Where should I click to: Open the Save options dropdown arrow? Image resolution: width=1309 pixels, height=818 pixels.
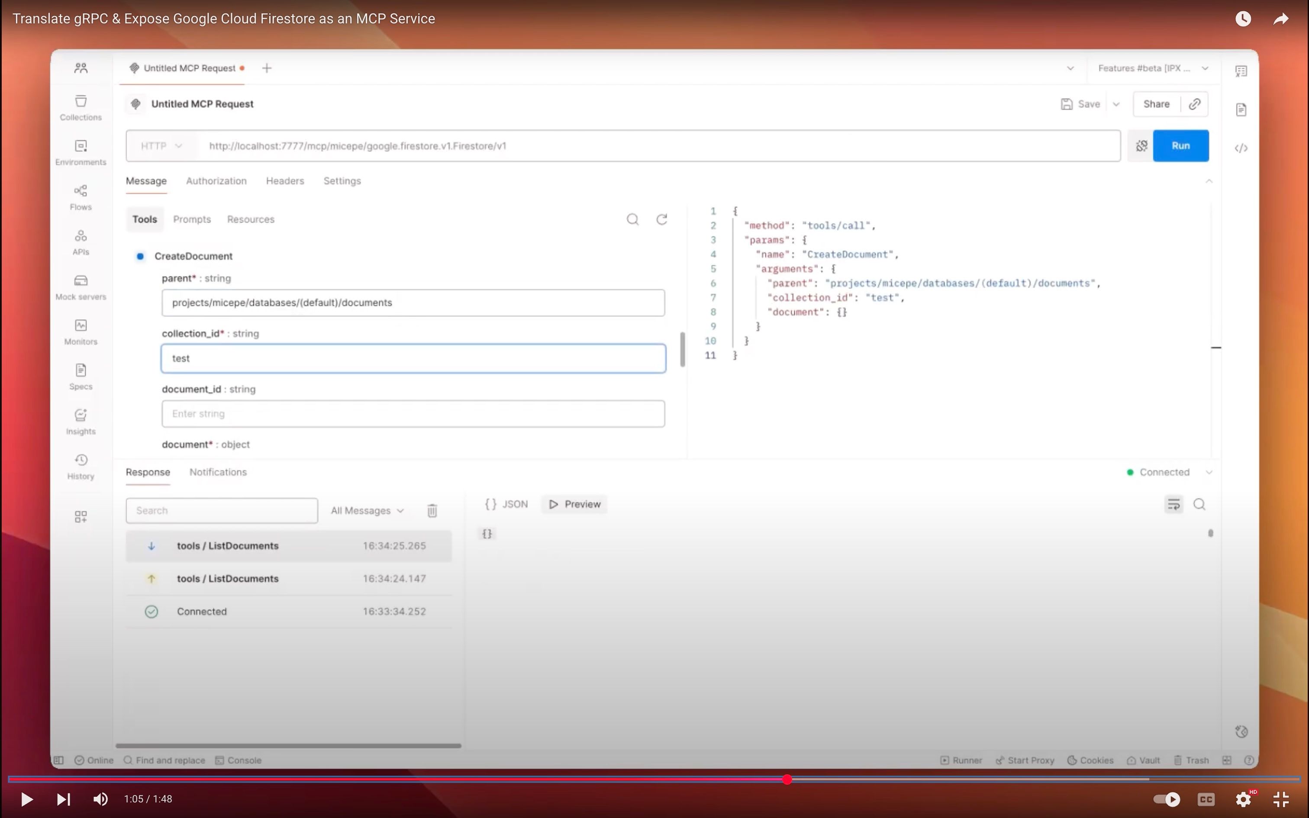[1116, 104]
